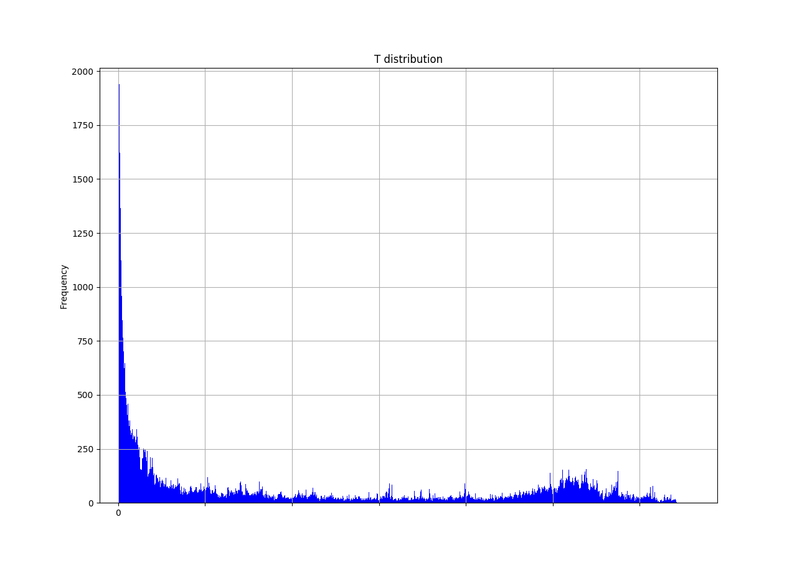Click the 2000 y-axis tick label
797x565 pixels.
pyautogui.click(x=82, y=72)
